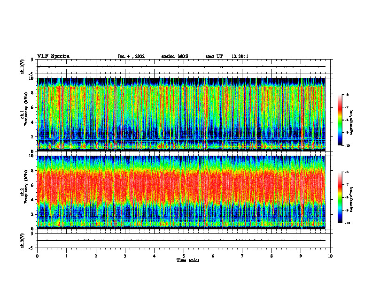This screenshot has height=287, width=372.
Task: Click the "Time (min)" x-axis label
Action: [188, 260]
